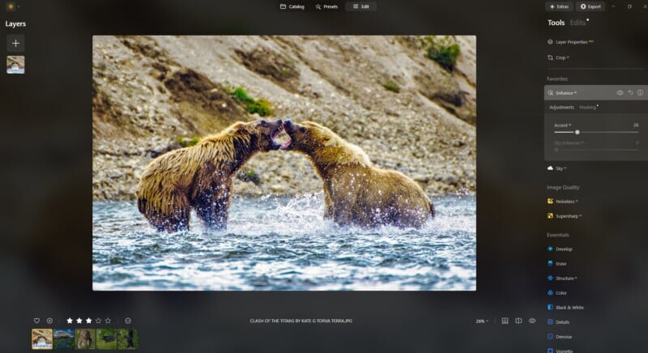Reset the Enhance tool adjustments
Image resolution: width=648 pixels, height=353 pixels.
[x=630, y=93]
